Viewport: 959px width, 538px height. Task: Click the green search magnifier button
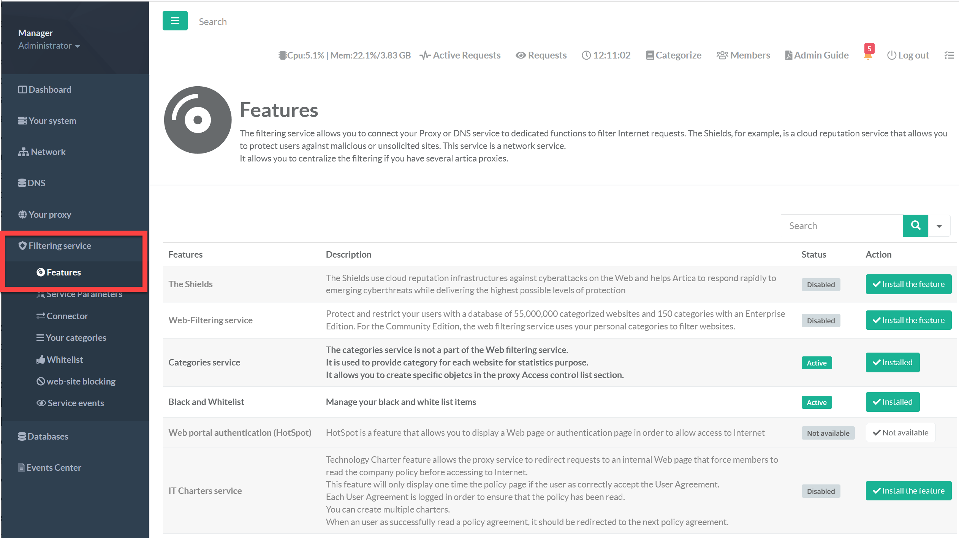[x=915, y=226]
